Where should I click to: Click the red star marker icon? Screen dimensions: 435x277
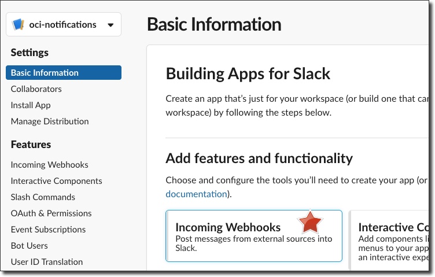click(310, 222)
